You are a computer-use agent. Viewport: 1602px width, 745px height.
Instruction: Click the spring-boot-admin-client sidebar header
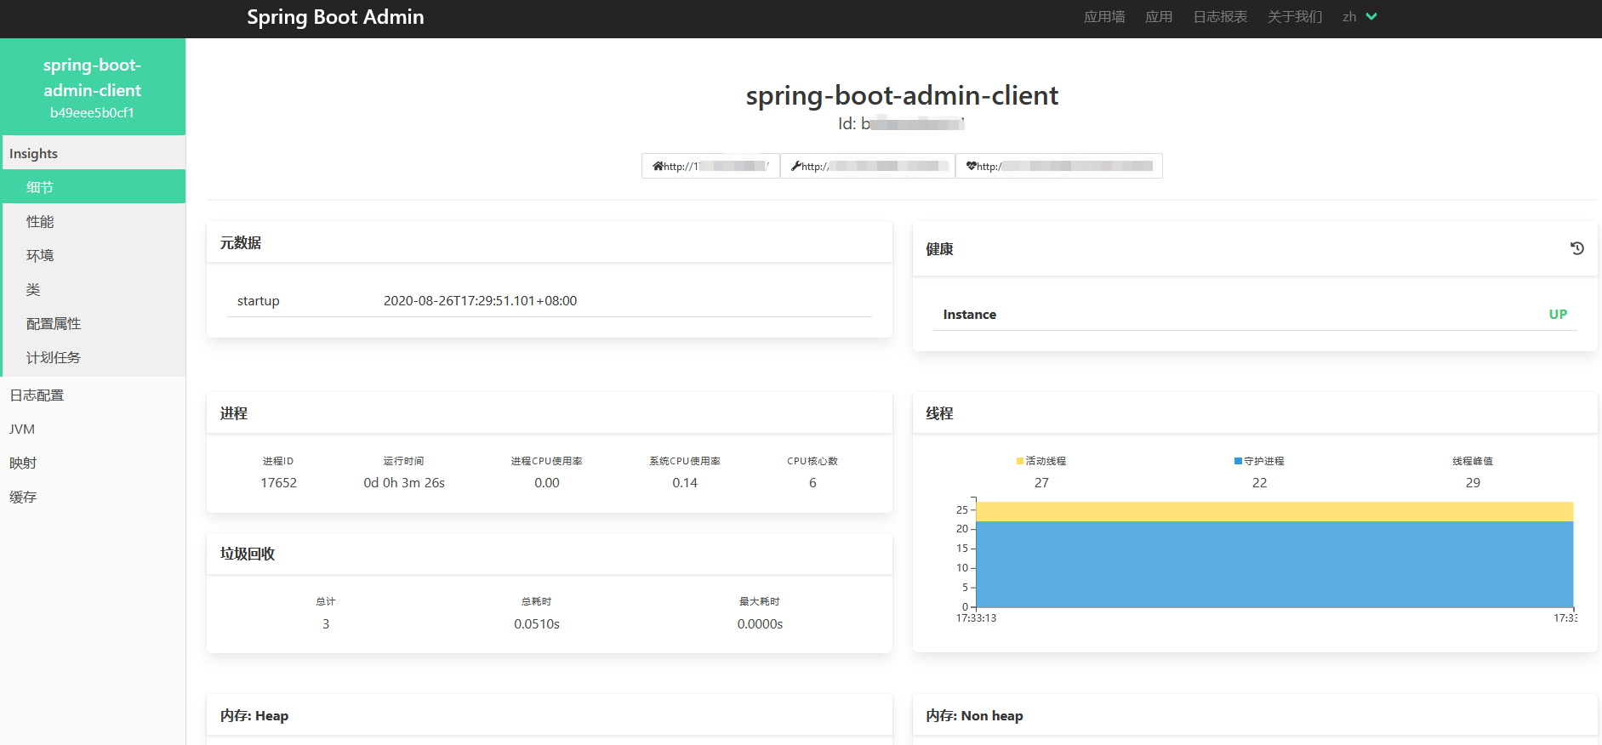[93, 87]
